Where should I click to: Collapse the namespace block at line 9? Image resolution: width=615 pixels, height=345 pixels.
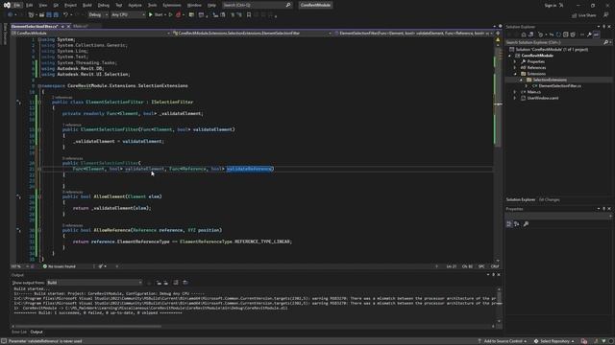(39, 85)
